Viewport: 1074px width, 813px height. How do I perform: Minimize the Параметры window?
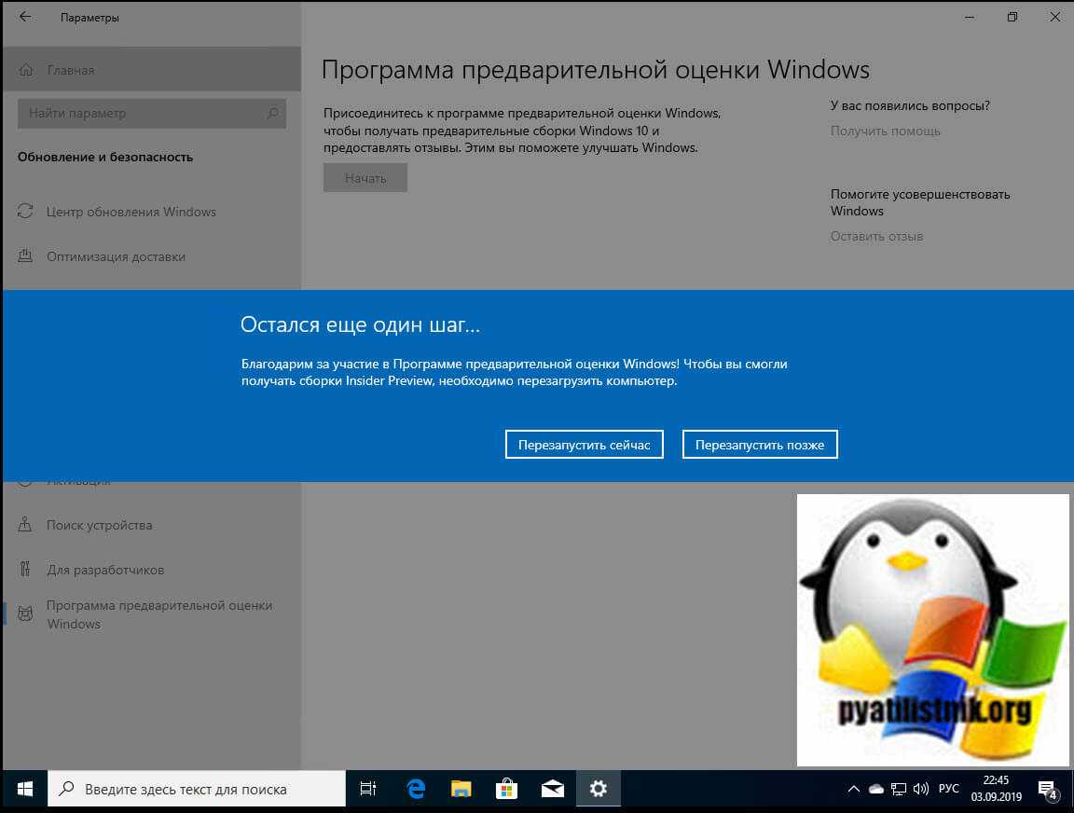[970, 17]
